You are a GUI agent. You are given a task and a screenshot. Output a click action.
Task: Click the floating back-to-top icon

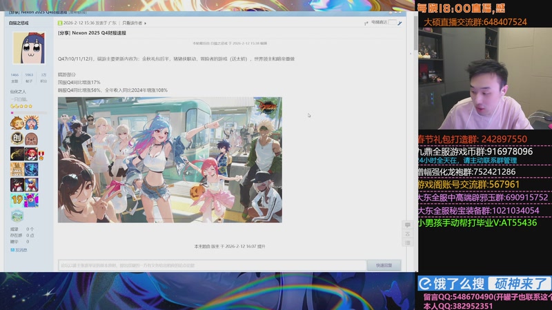(x=407, y=234)
